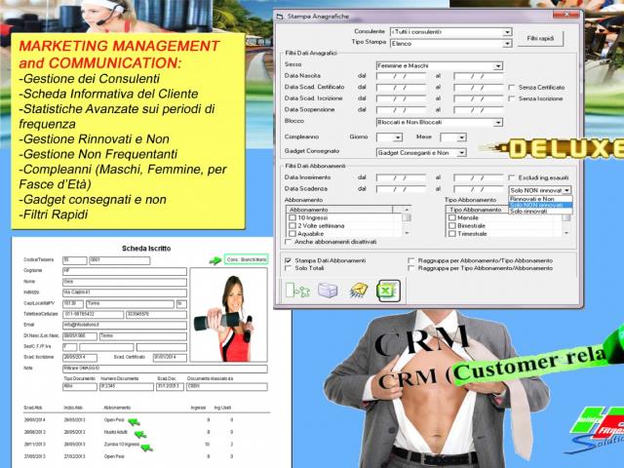624x468 pixels.
Task: Click the Data Inserimento al field
Action: coord(479,177)
